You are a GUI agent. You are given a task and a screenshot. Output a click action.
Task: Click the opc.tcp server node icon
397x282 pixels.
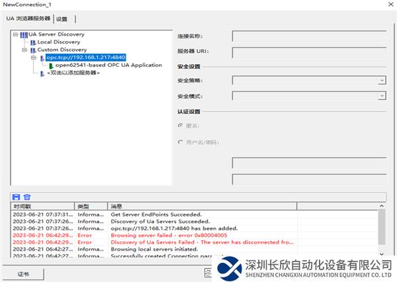(x=42, y=58)
